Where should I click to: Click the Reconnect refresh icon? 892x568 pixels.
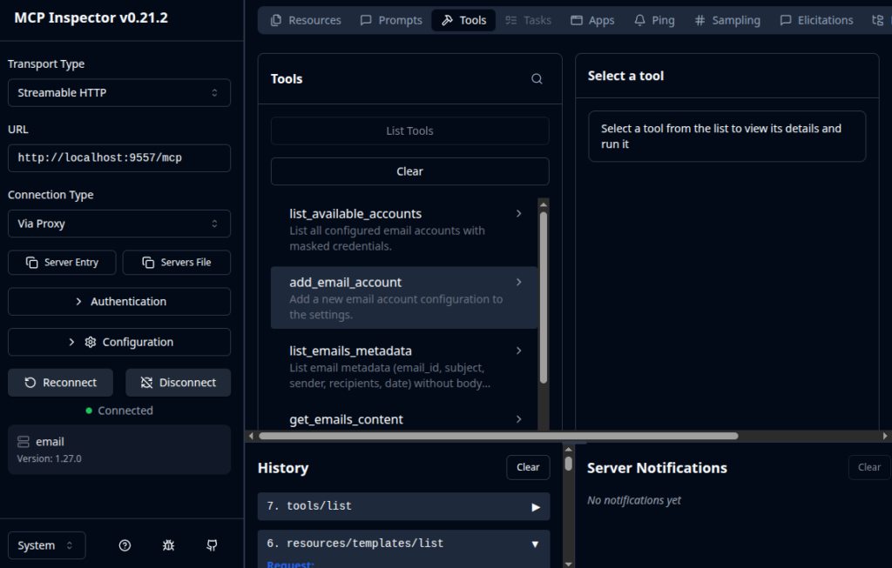coord(30,383)
